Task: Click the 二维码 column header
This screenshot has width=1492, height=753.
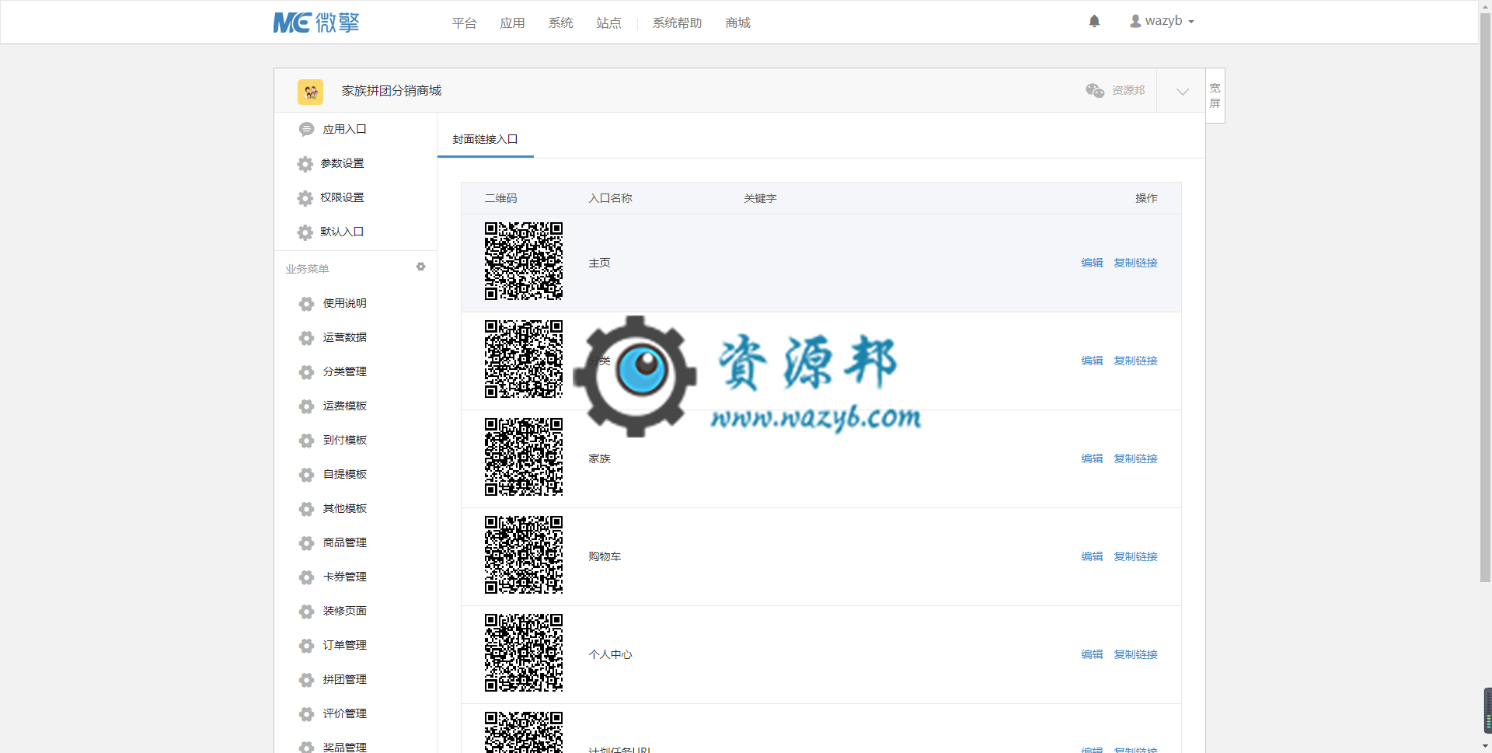Action: 501,198
